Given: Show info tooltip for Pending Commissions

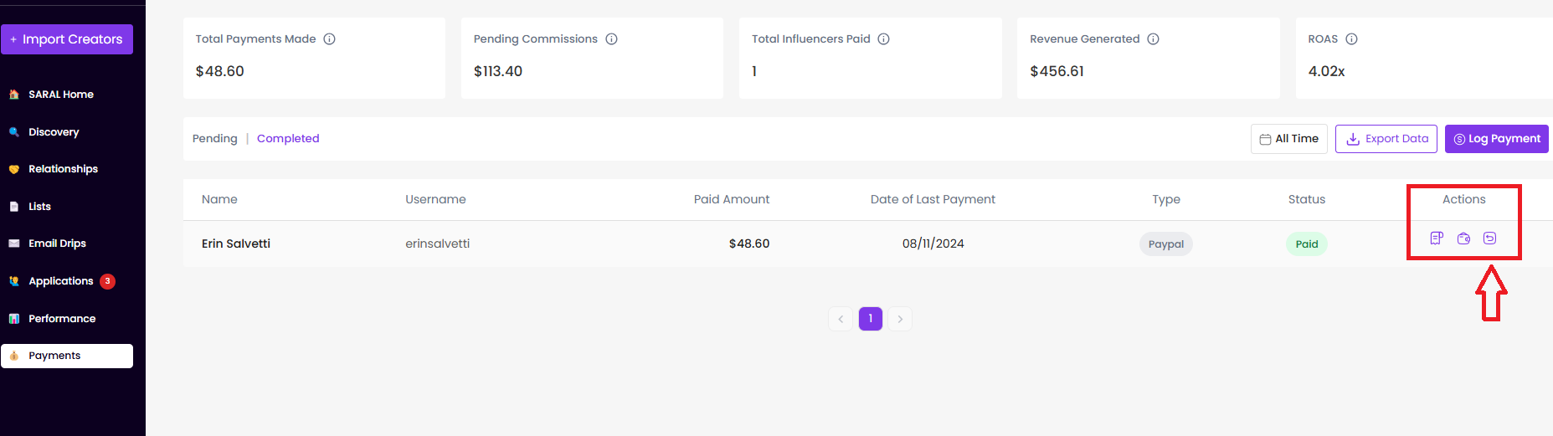Looking at the screenshot, I should point(612,39).
